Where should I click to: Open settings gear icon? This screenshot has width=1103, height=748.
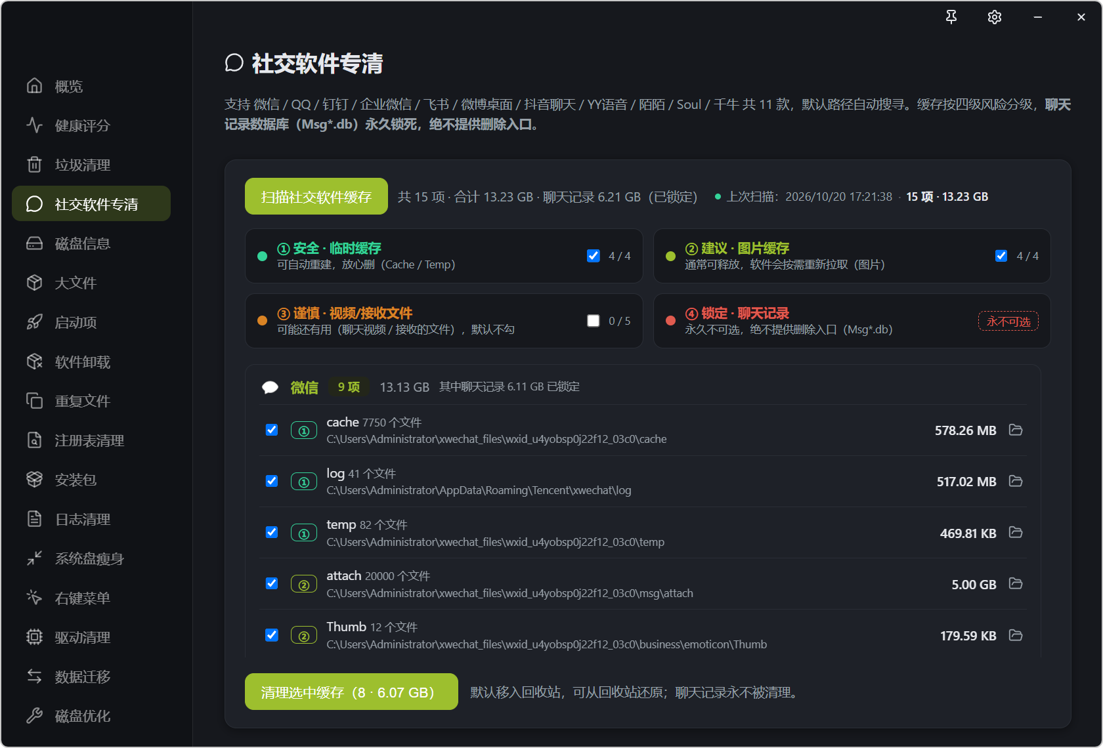coord(995,17)
